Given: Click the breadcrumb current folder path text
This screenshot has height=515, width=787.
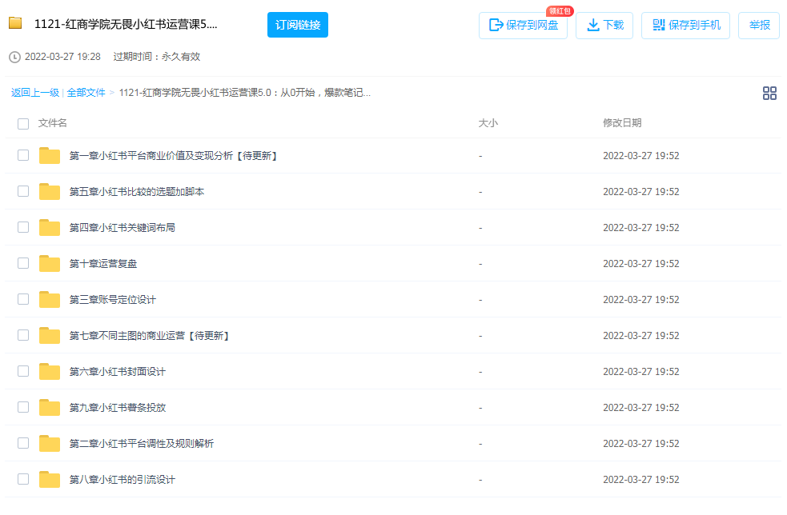Looking at the screenshot, I should [245, 93].
